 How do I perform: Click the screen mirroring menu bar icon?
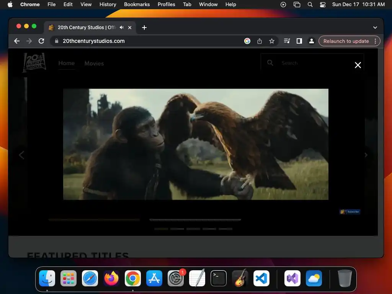tap(297, 5)
